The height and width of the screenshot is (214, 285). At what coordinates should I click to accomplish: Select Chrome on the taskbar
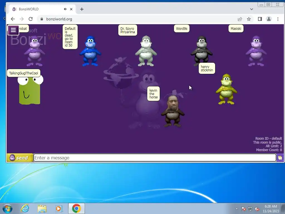point(77,208)
